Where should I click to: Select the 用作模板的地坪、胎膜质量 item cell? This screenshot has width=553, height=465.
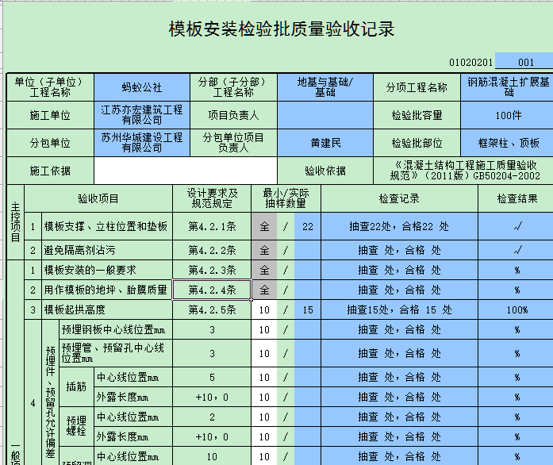pyautogui.click(x=107, y=290)
